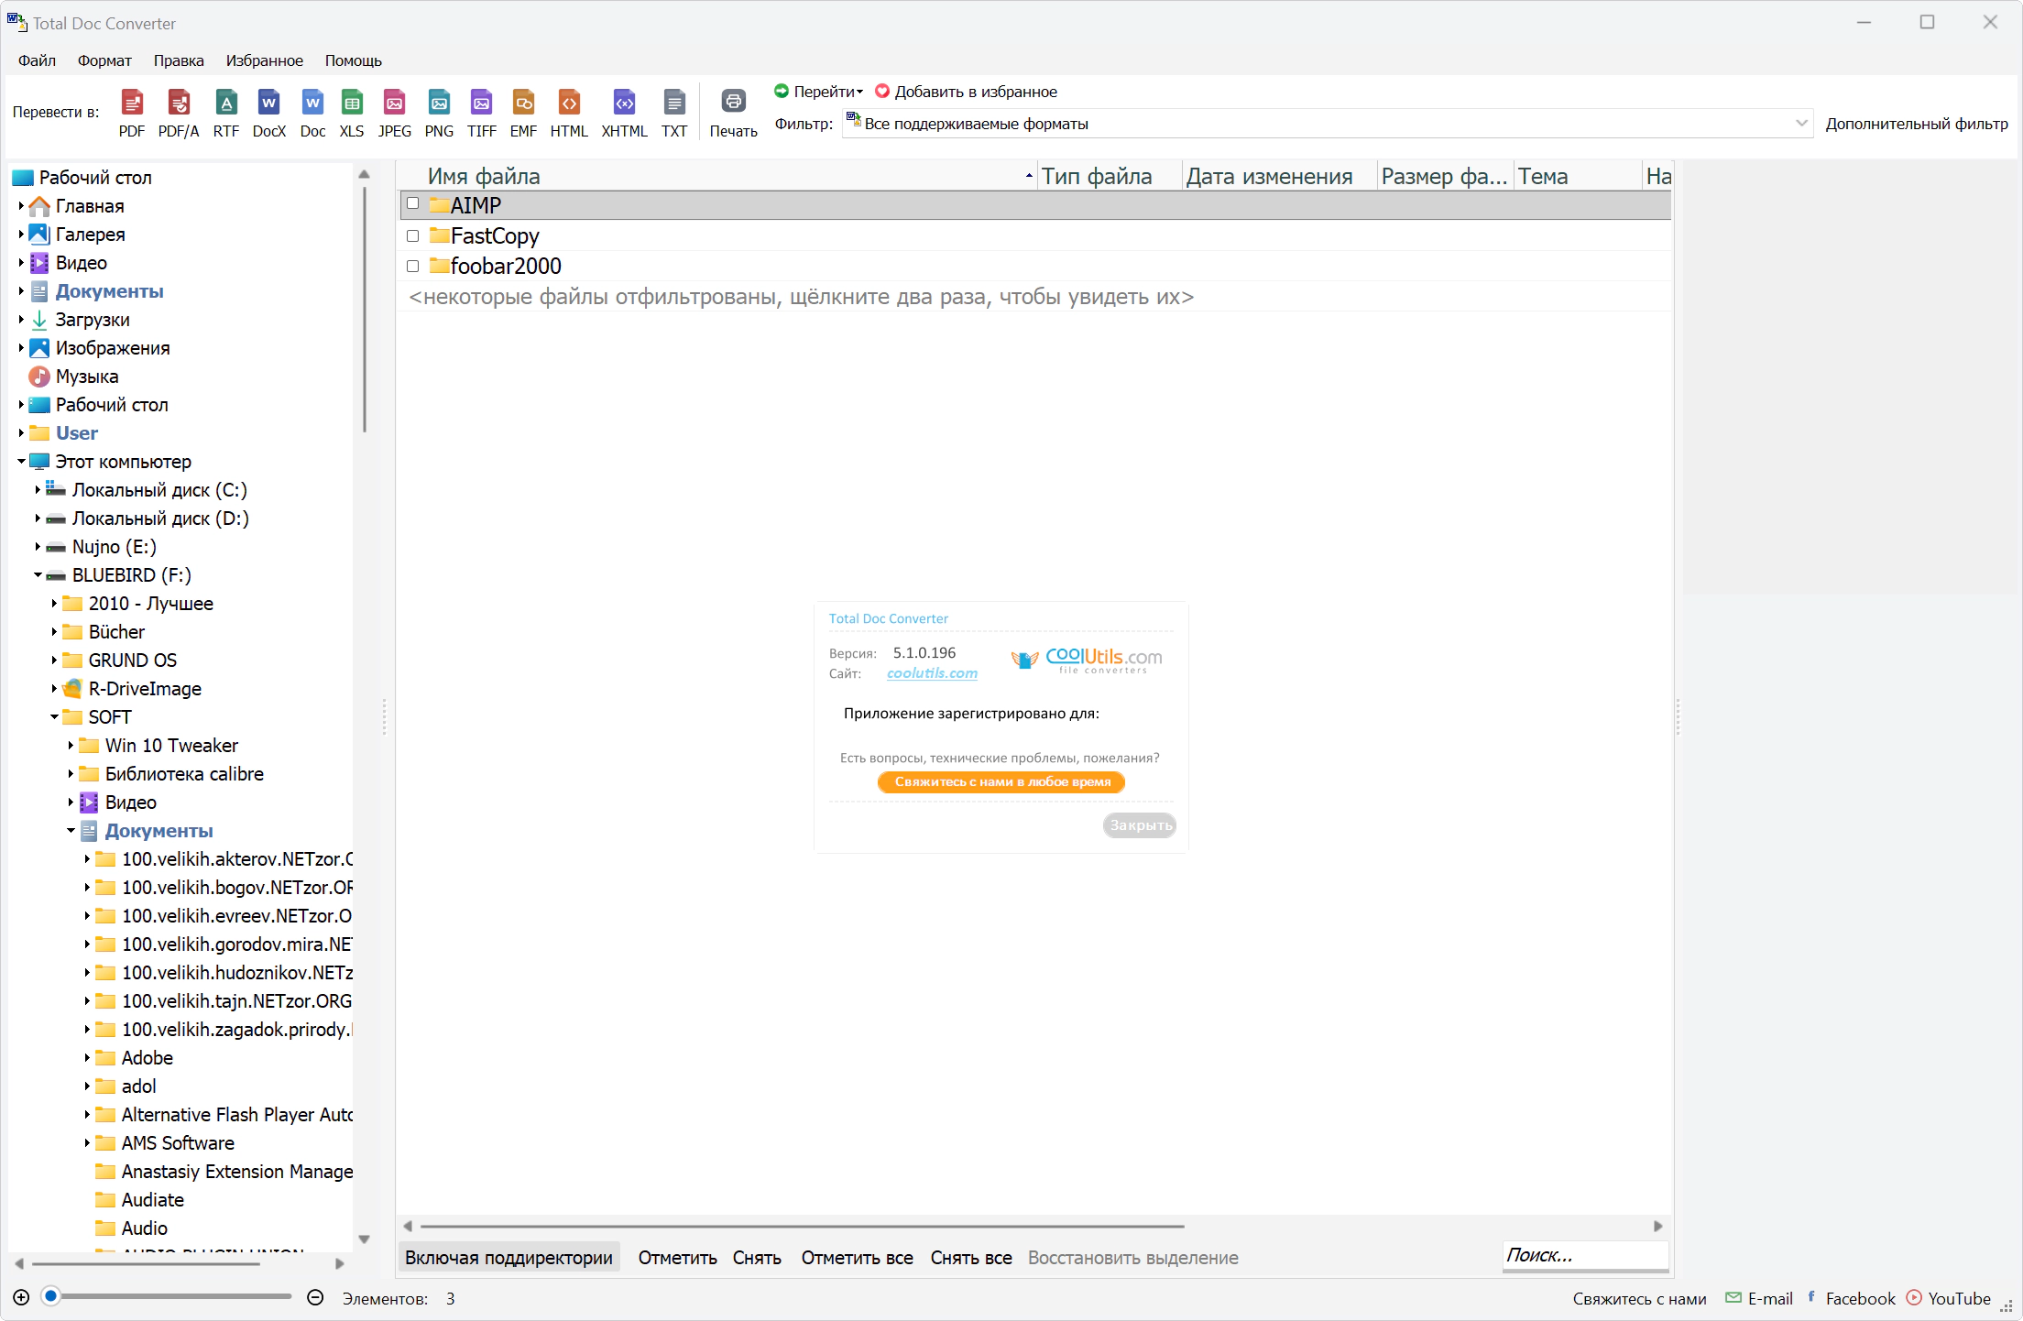The width and height of the screenshot is (2023, 1321).
Task: Open the Audiate folder in tree
Action: pyautogui.click(x=152, y=1200)
